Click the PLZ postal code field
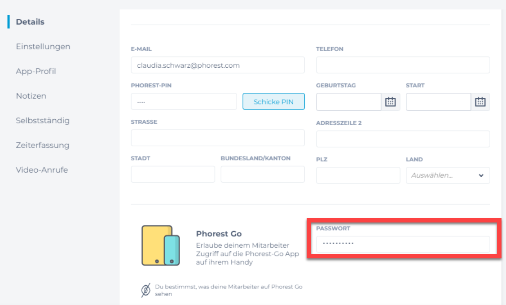This screenshot has width=506, height=305. tap(358, 175)
